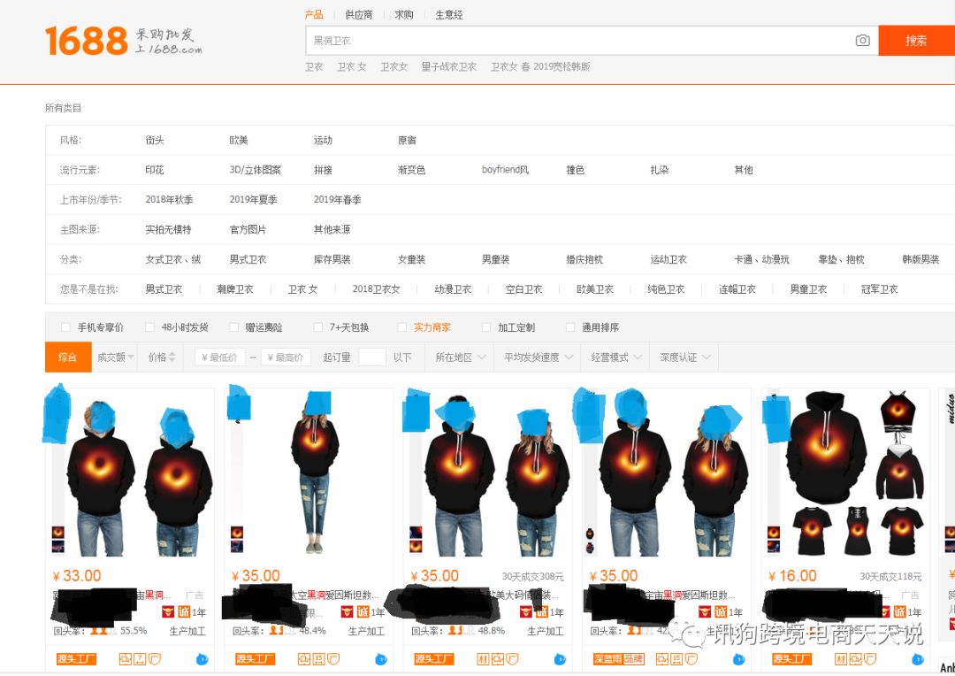The height and width of the screenshot is (676, 955).
Task: Click the 源头工厂 badge on ¥33.00 card
Action: 76,659
